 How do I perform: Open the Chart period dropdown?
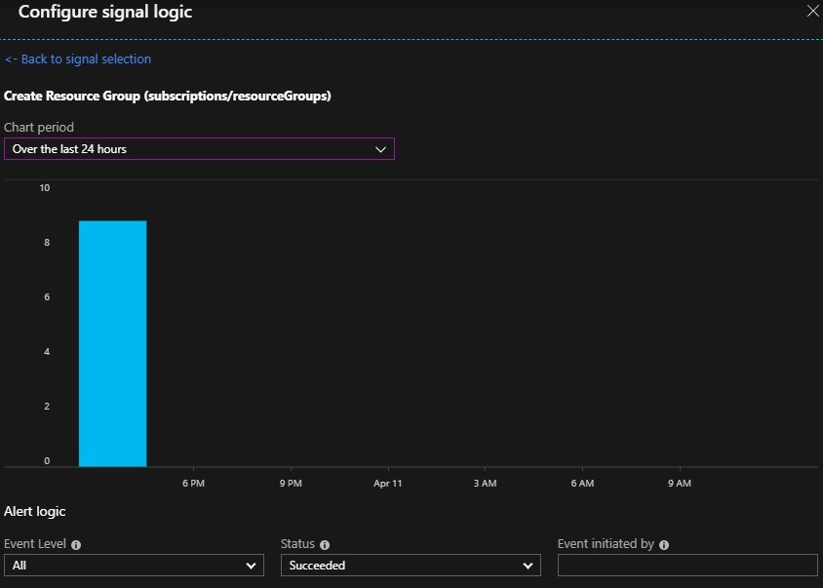(199, 149)
